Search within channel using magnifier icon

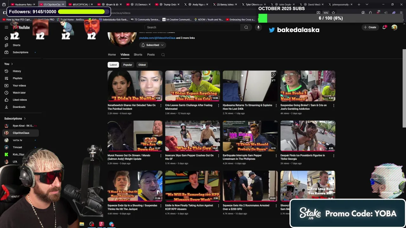163,55
